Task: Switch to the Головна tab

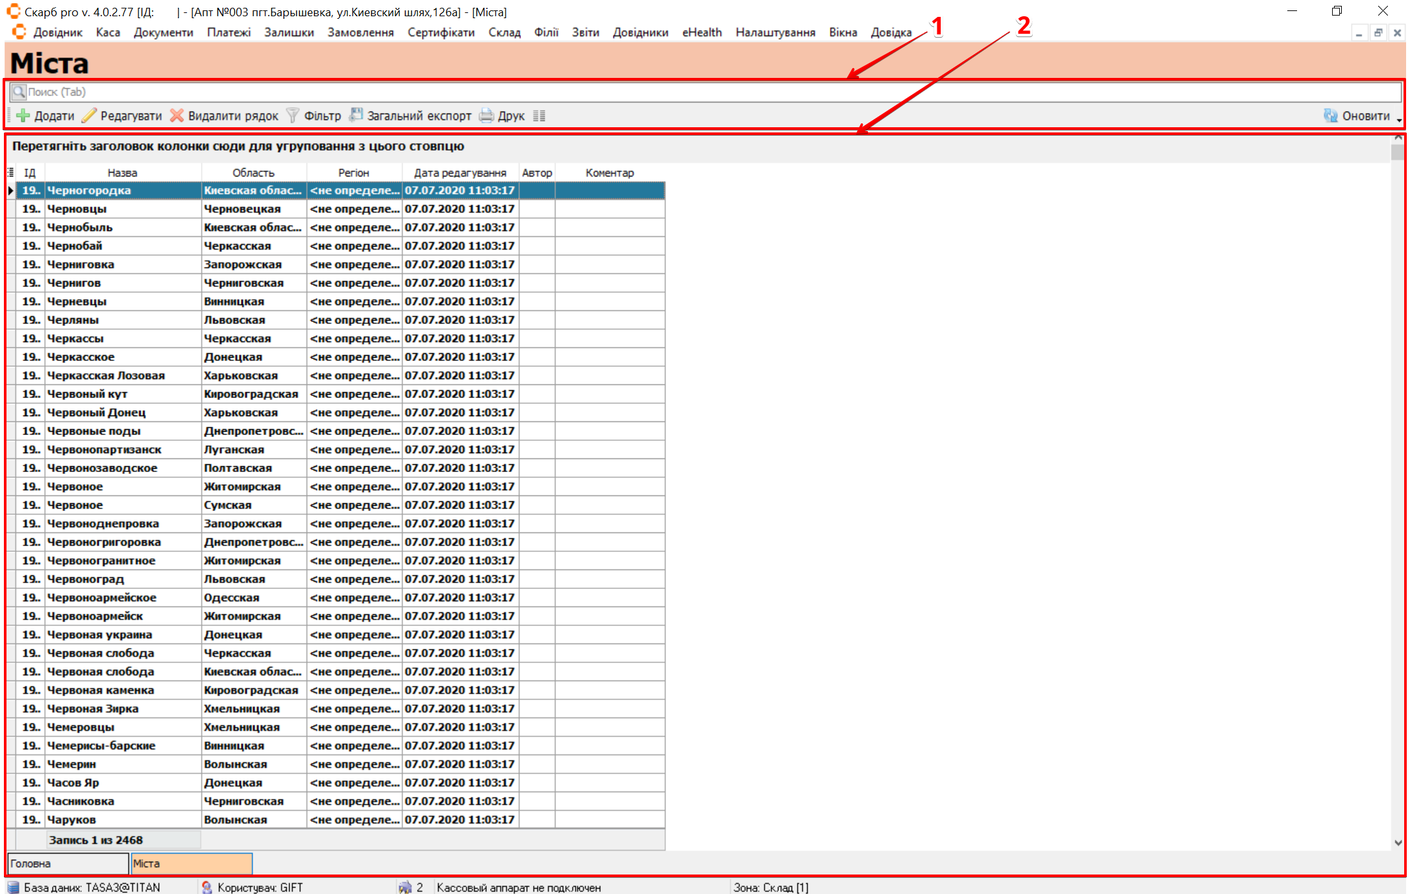Action: tap(68, 863)
